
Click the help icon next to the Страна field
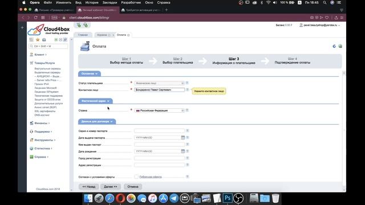click(x=187, y=110)
